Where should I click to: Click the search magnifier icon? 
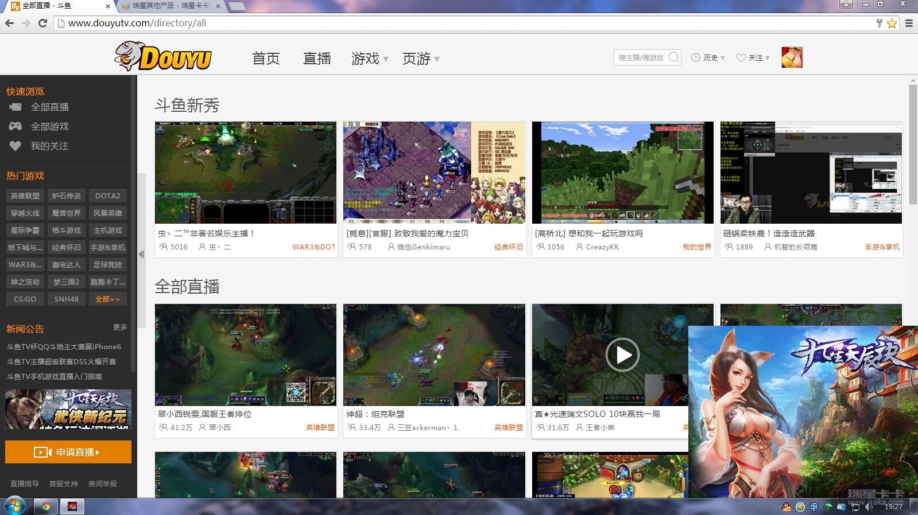[x=674, y=57]
